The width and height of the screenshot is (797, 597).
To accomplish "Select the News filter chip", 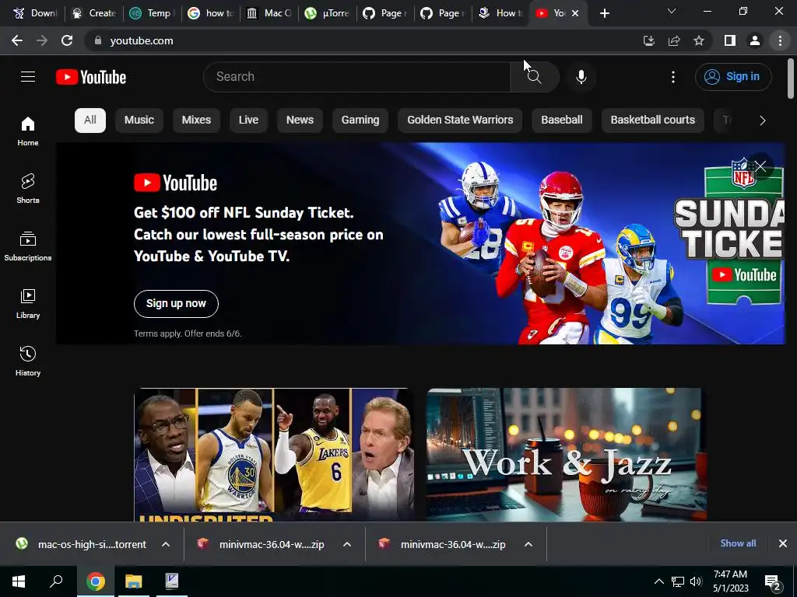I will (300, 120).
